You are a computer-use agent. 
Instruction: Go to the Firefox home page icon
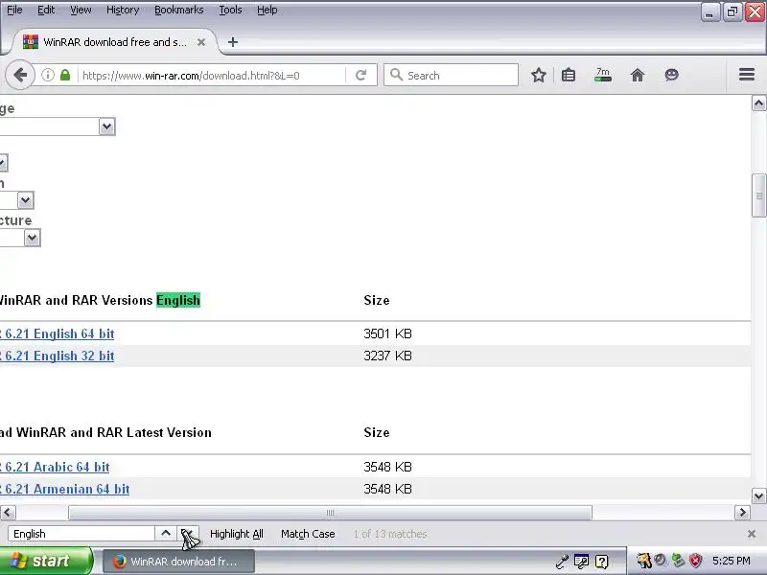point(638,76)
